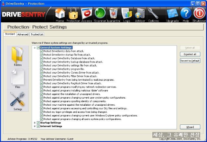
Task: Open Options wrench icon
Action: [x=153, y=15]
